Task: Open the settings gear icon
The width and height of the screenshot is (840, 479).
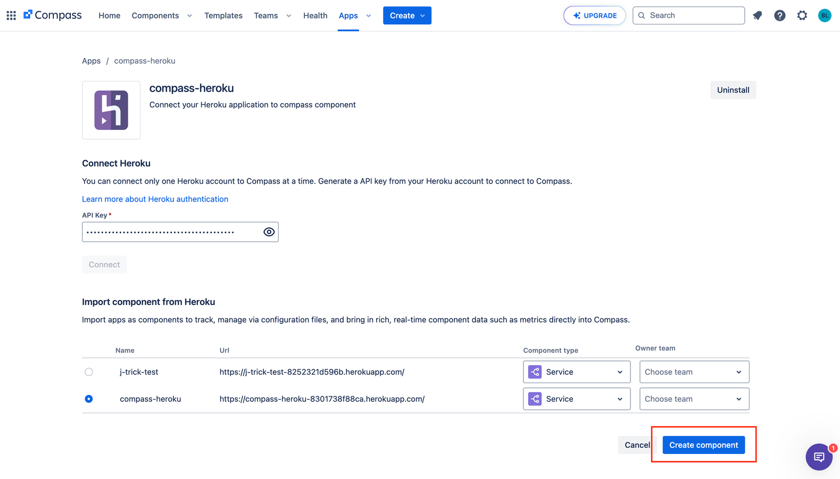Action: tap(802, 15)
